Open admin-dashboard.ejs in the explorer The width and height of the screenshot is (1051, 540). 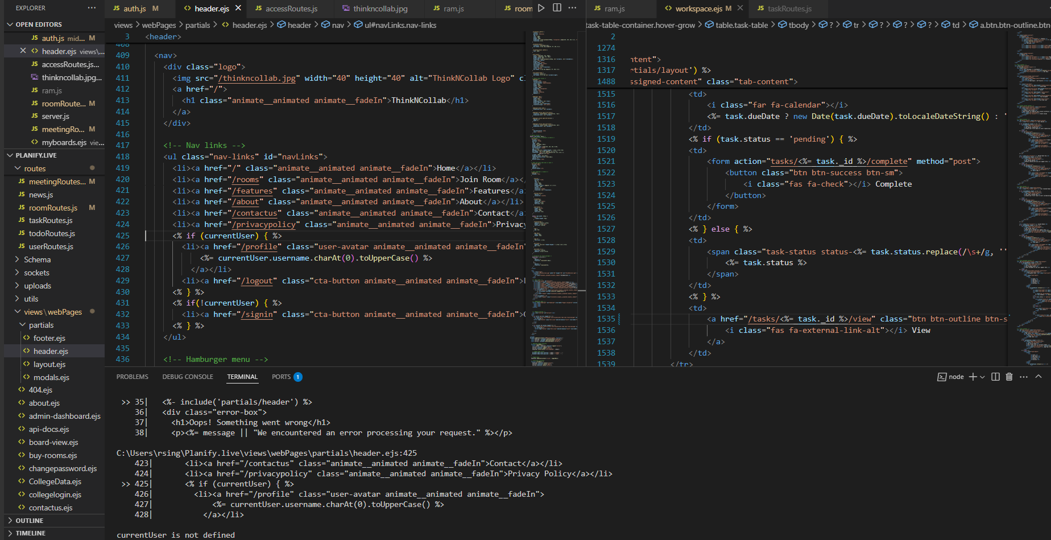point(55,416)
